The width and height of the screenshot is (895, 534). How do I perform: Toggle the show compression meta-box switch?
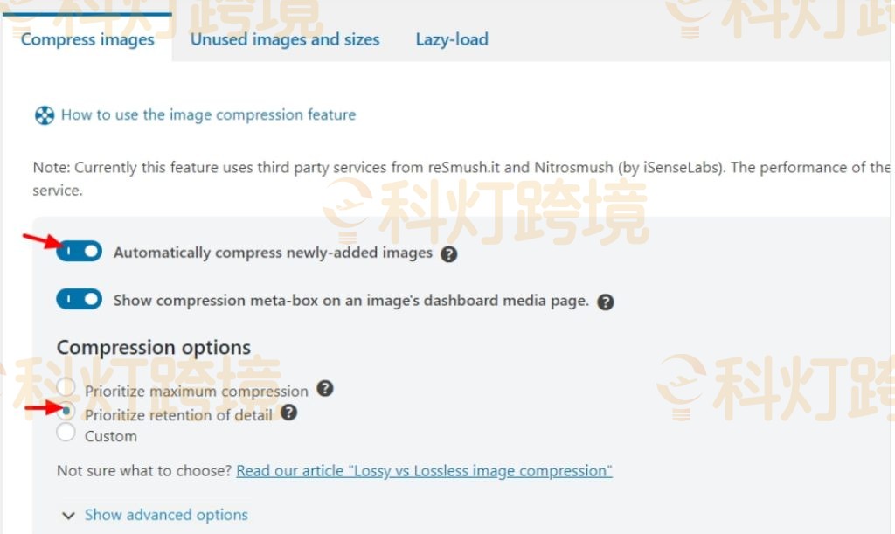(x=80, y=300)
